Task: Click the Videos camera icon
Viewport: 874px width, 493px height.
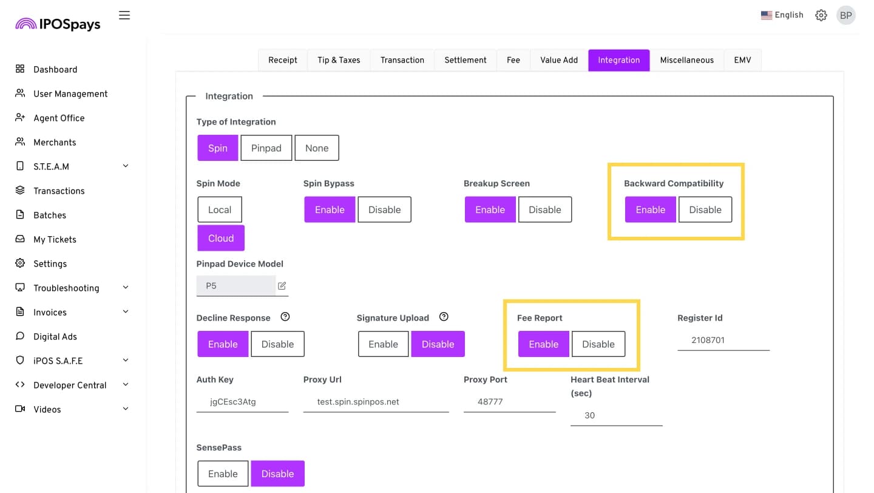Action: click(20, 409)
